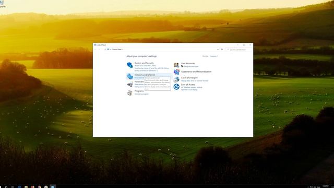The height and width of the screenshot is (188, 334).
Task: Expand the root chevron before Control Panel breadcrumb
Action: [x=110, y=50]
